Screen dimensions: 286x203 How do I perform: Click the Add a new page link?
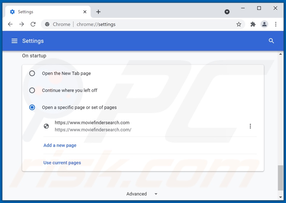click(60, 145)
